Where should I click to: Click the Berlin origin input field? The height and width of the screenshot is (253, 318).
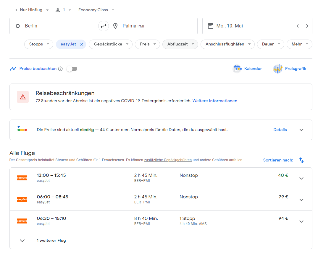pyautogui.click(x=56, y=26)
